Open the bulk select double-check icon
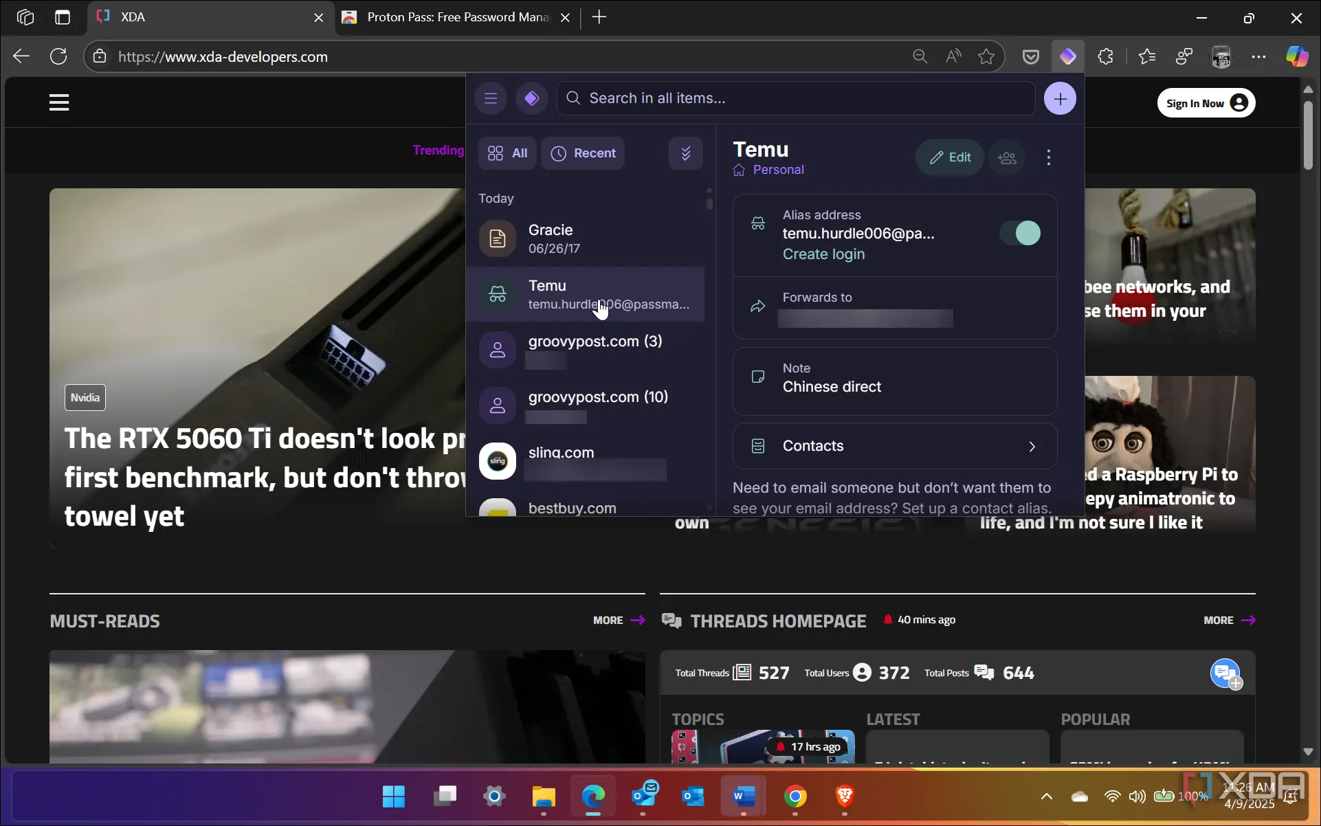Image resolution: width=1321 pixels, height=826 pixels. (x=685, y=153)
